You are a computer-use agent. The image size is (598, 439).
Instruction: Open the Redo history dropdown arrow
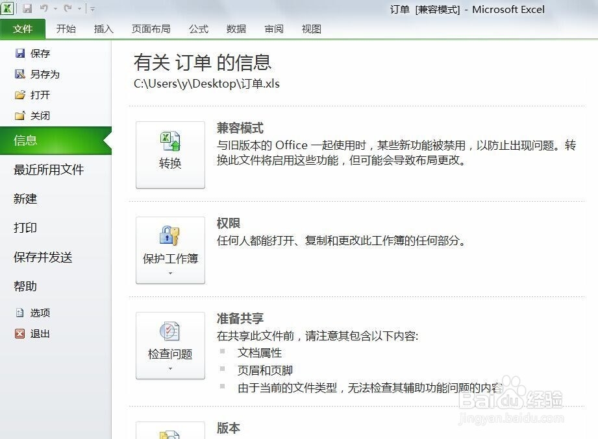pos(79,9)
